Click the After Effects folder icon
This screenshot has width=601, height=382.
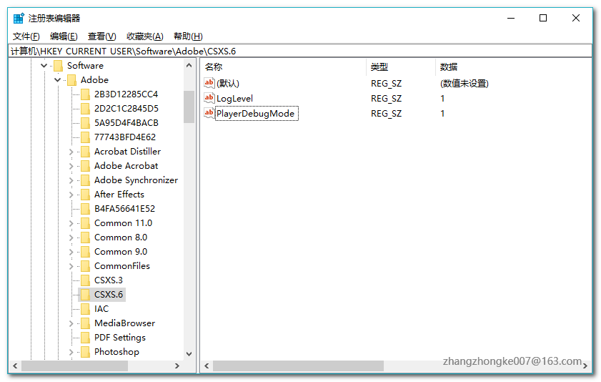point(86,195)
